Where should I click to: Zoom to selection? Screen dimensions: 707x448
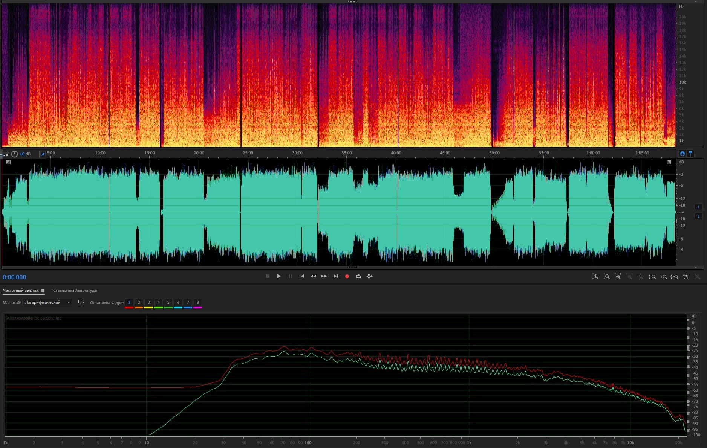[x=675, y=277]
